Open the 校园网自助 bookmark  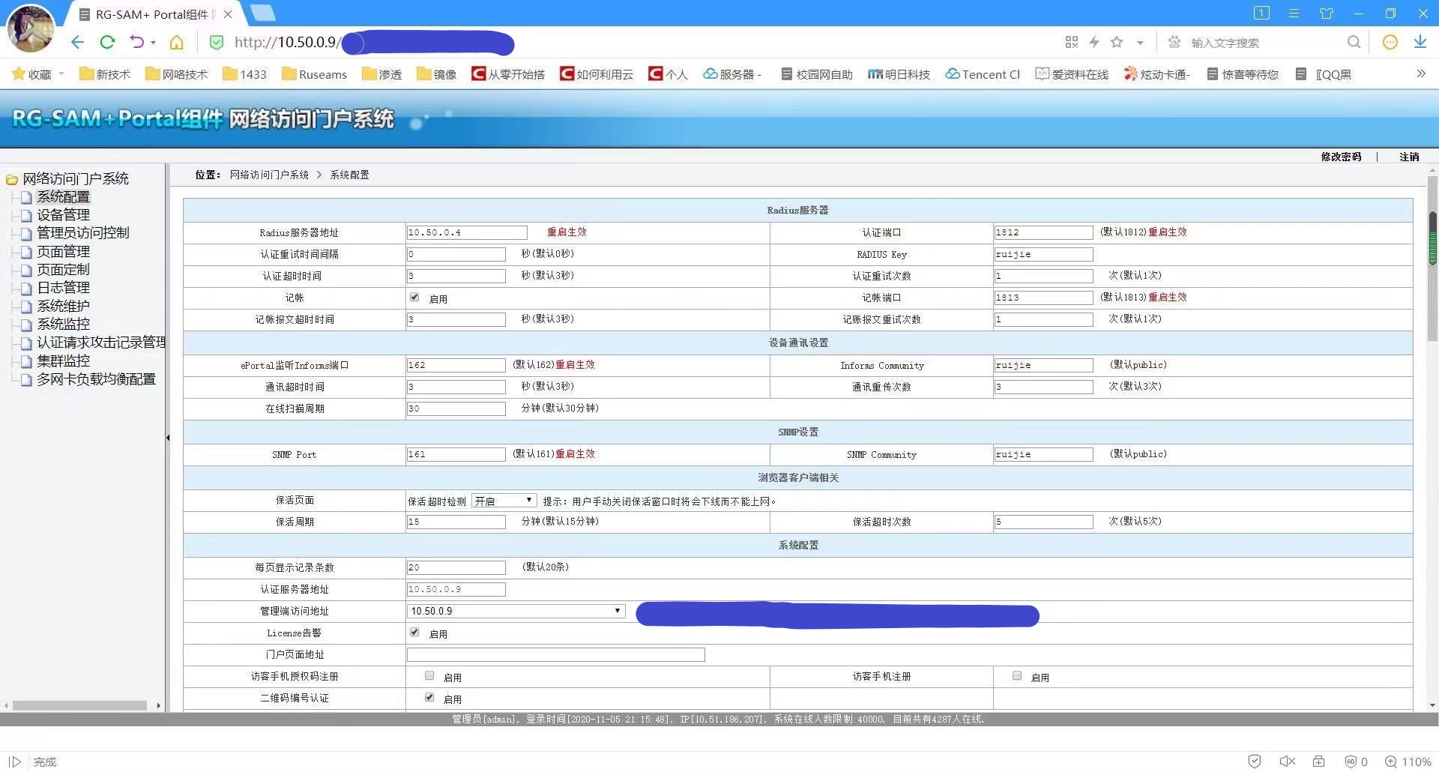coord(817,74)
